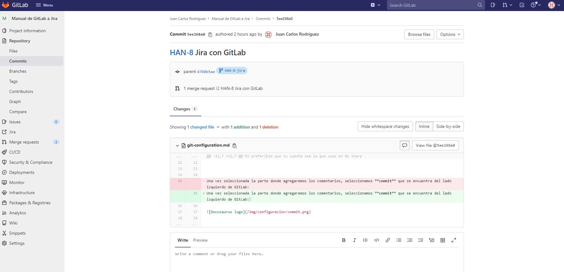The image size is (564, 272).
Task: Open Project information in sidebar
Action: click(x=27, y=31)
